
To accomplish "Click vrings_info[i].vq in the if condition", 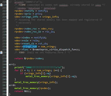I will (x=37, y=73).
